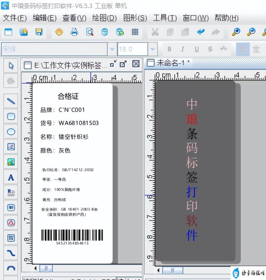Open the 编辑(E) menu
The height and width of the screenshot is (280, 266).
pos(45,18)
